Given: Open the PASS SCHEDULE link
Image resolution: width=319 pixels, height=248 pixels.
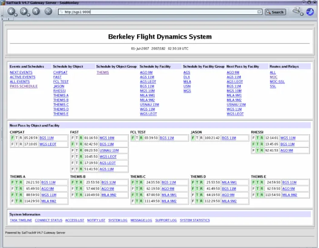Looking at the screenshot, I should pyautogui.click(x=24, y=86).
